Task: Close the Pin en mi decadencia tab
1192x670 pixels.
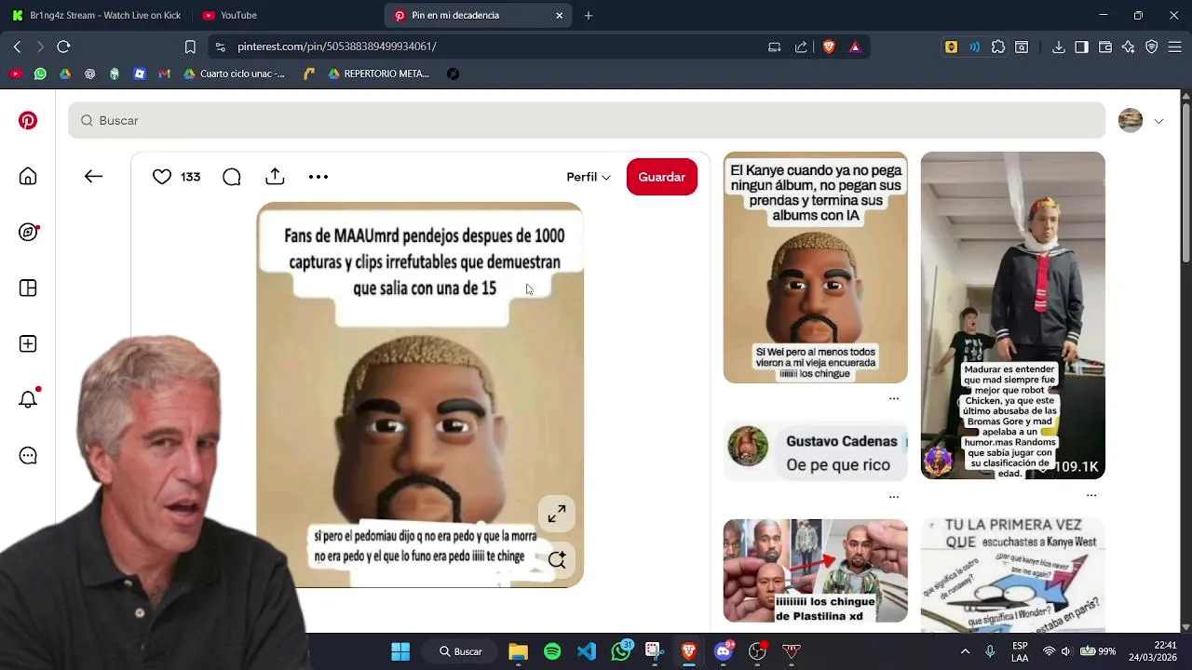Action: [x=560, y=15]
